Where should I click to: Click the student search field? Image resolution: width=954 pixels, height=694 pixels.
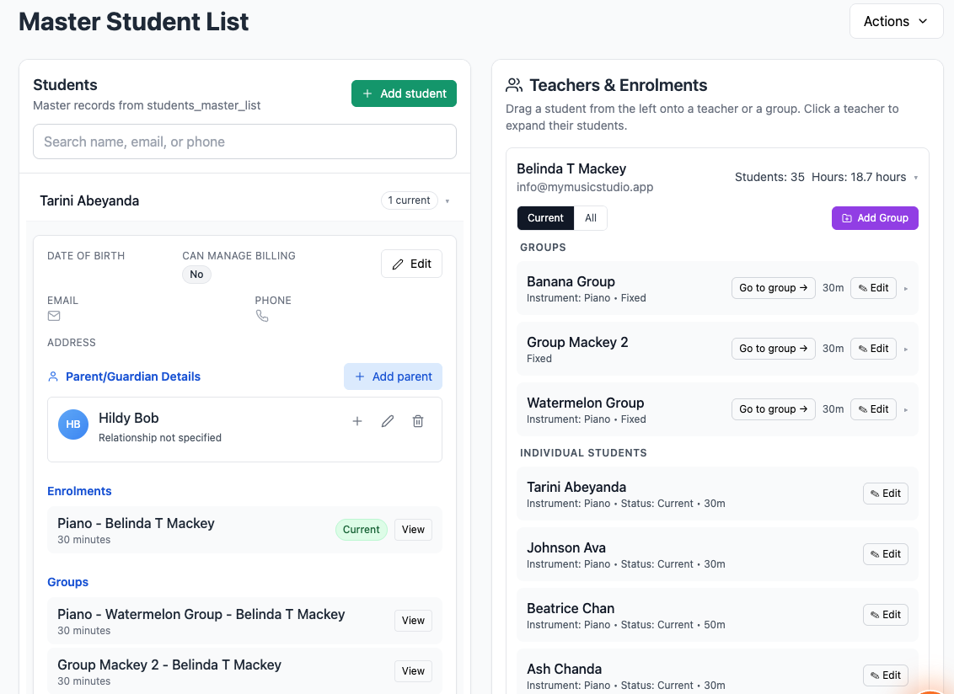click(x=244, y=141)
